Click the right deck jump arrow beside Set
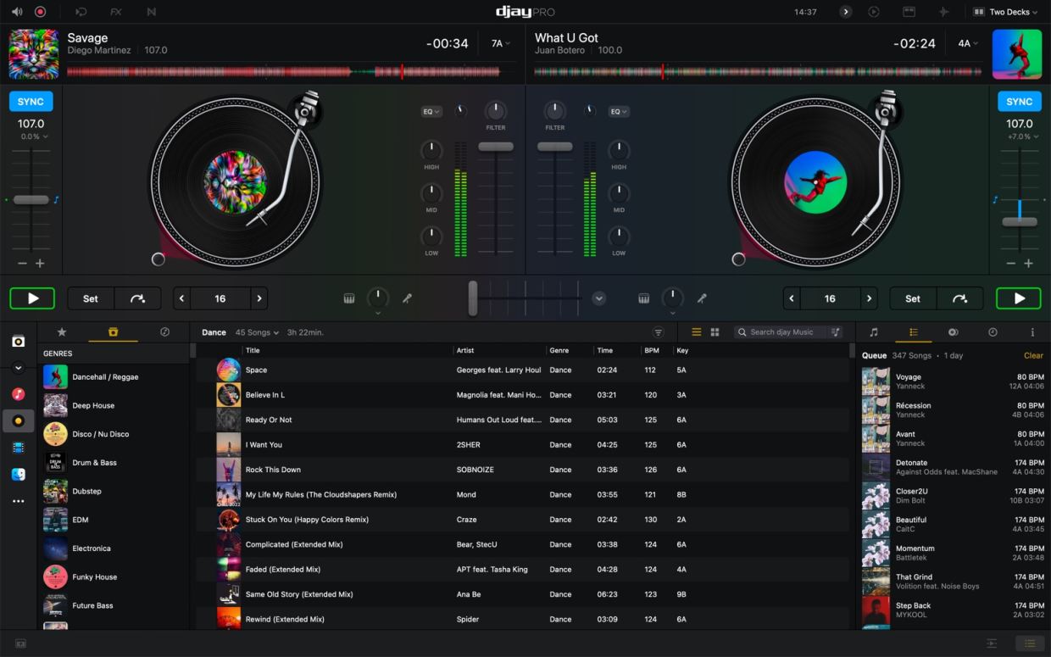This screenshot has width=1051, height=657. (x=959, y=298)
